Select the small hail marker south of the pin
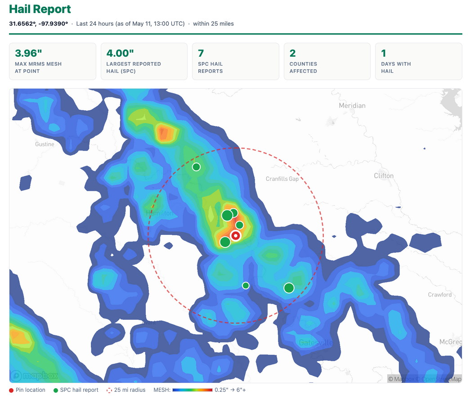The image size is (470, 399). pyautogui.click(x=246, y=285)
